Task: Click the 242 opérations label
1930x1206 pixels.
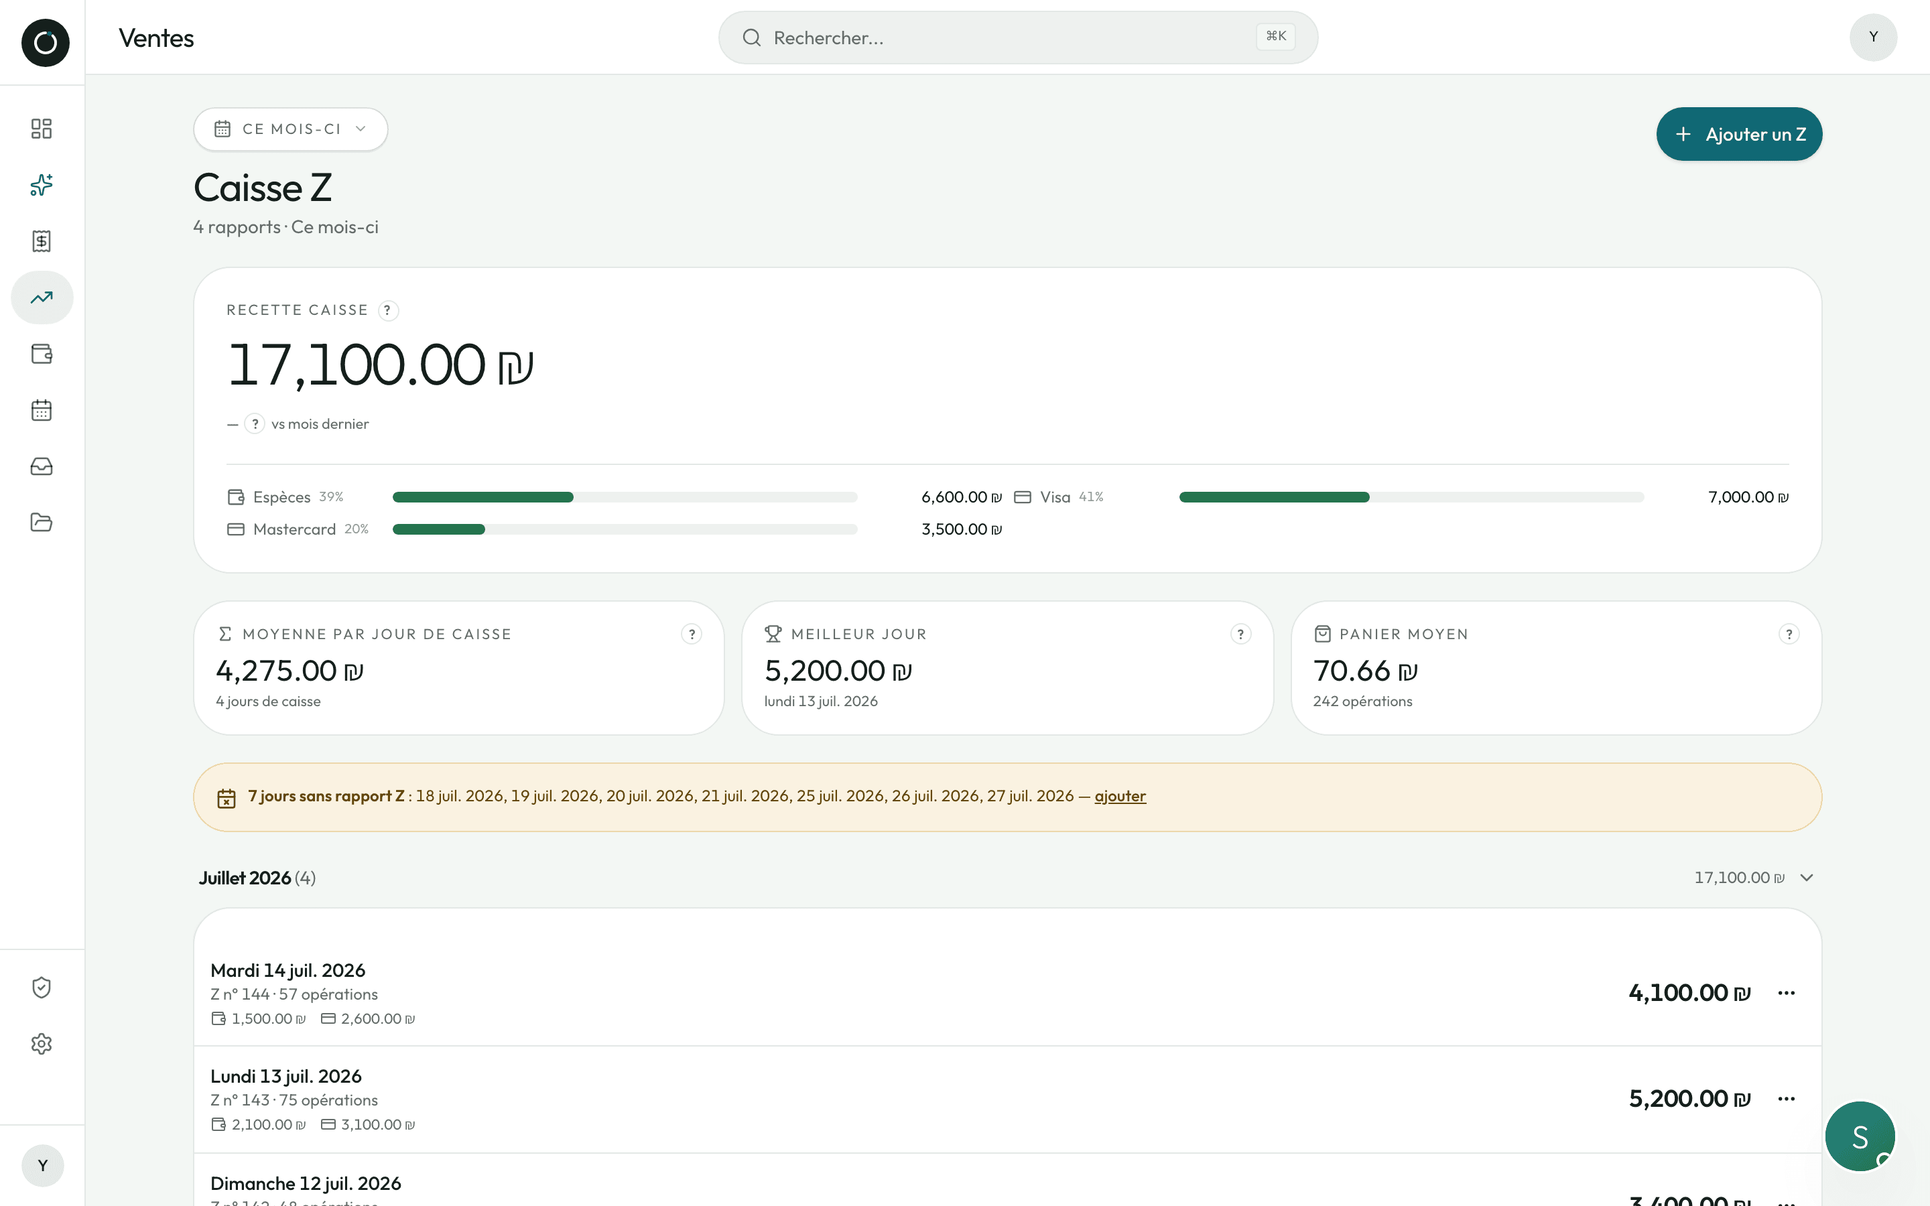Action: tap(1362, 702)
